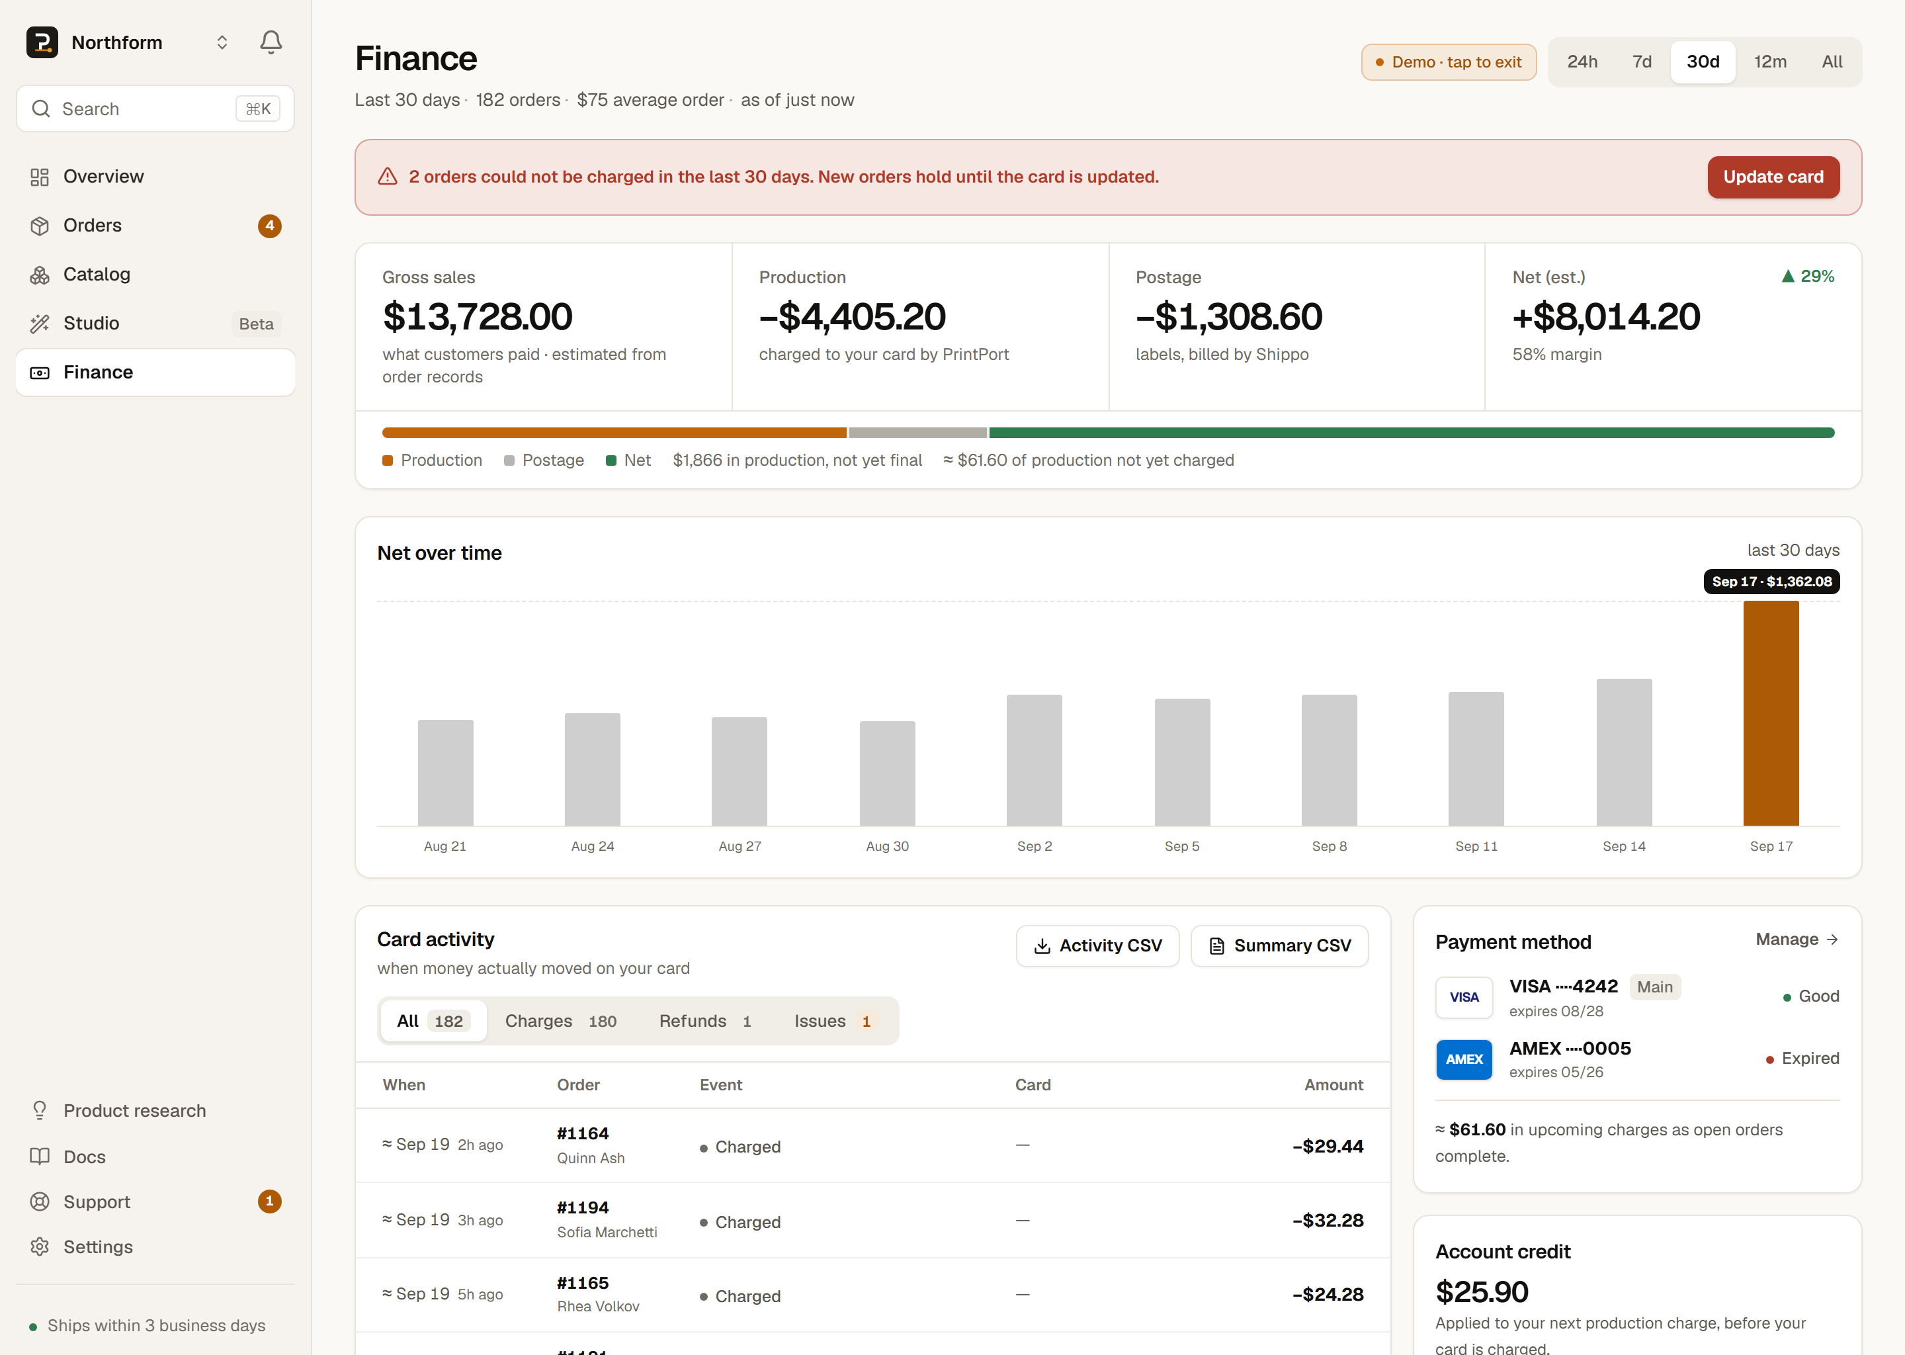Click the warning triangle in the alert banner
Screen dimensions: 1905x1355
[388, 177]
